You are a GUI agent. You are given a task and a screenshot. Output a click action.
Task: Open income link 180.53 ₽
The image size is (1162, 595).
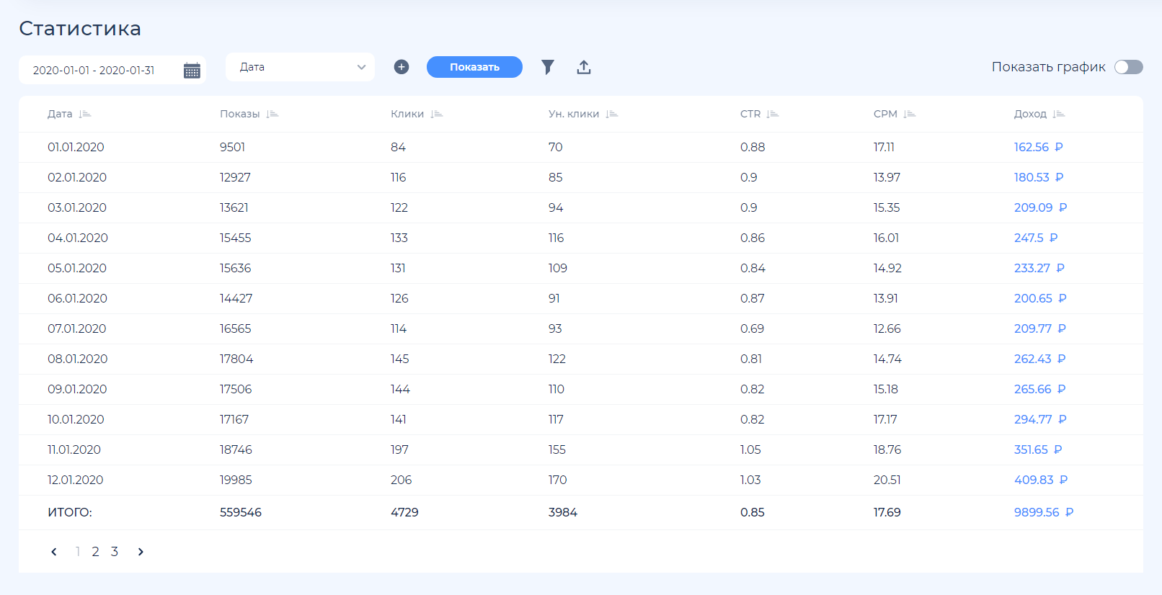coord(1039,177)
